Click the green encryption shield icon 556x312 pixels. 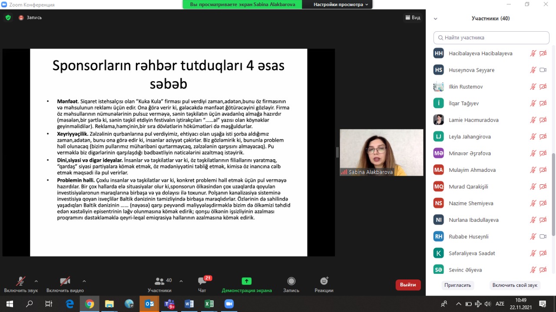click(8, 18)
